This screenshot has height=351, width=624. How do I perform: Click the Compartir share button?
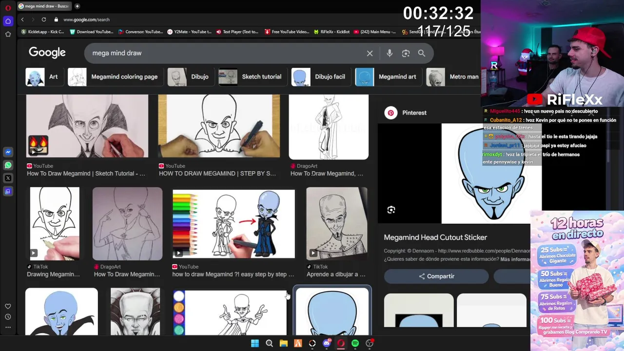pos(436,276)
